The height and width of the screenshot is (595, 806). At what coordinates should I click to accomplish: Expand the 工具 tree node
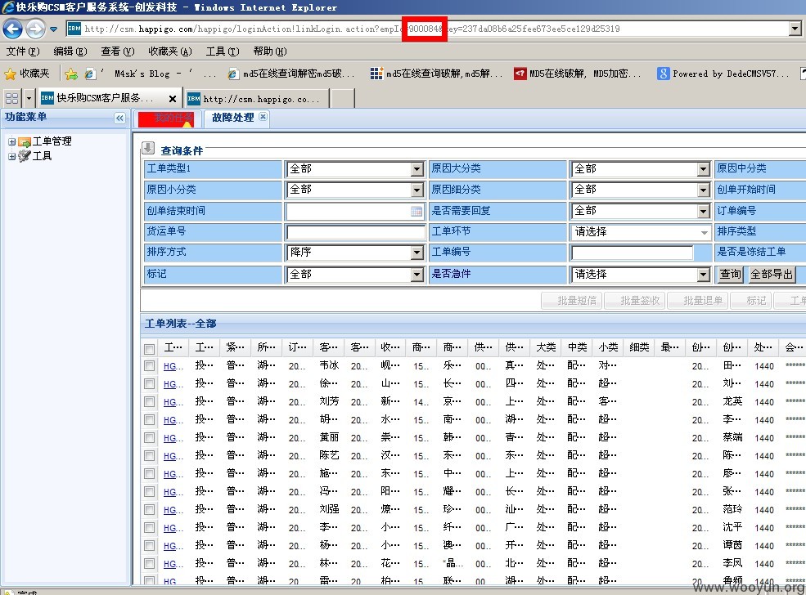click(x=11, y=157)
